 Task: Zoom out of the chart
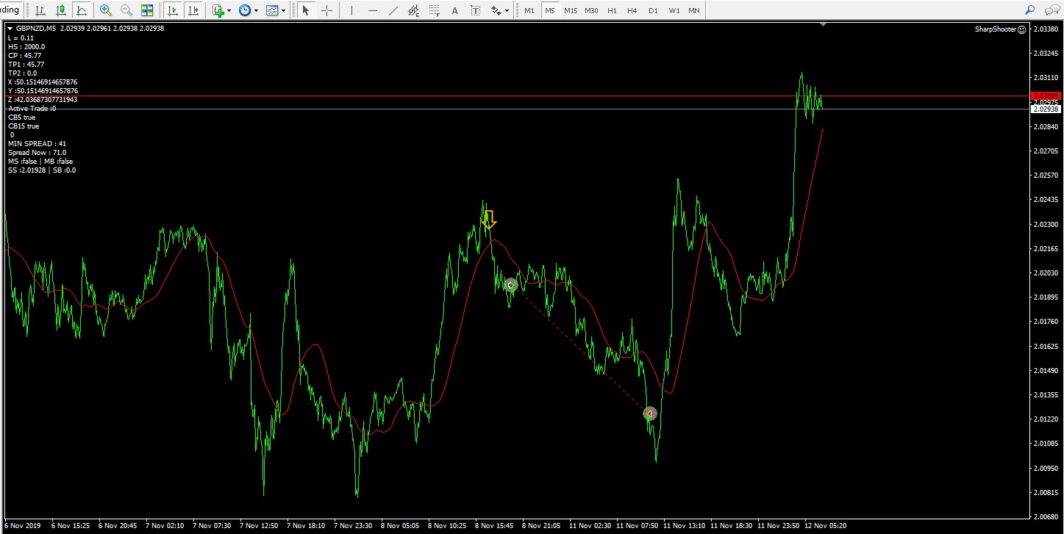(126, 10)
